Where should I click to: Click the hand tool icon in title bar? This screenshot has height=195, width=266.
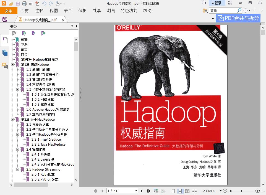point(58,3)
